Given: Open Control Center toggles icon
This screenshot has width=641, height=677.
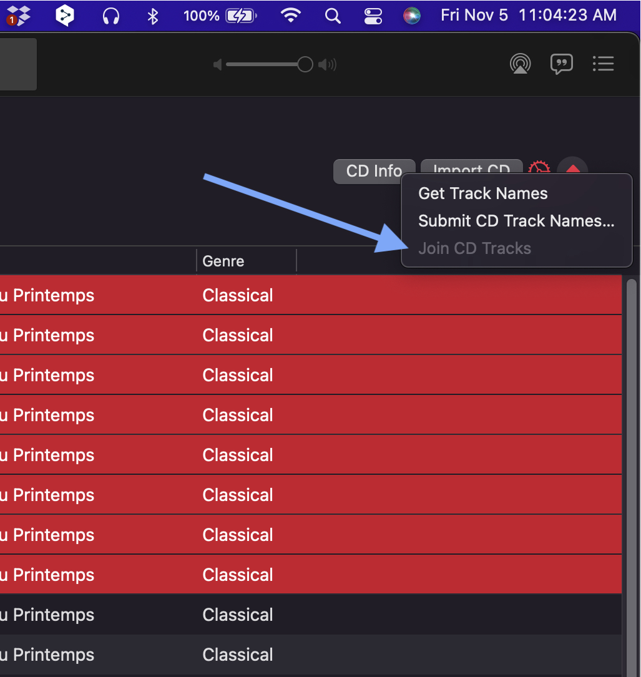Looking at the screenshot, I should (x=373, y=16).
